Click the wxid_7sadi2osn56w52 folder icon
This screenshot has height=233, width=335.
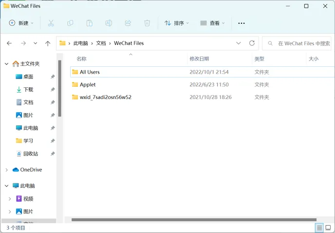(75, 97)
